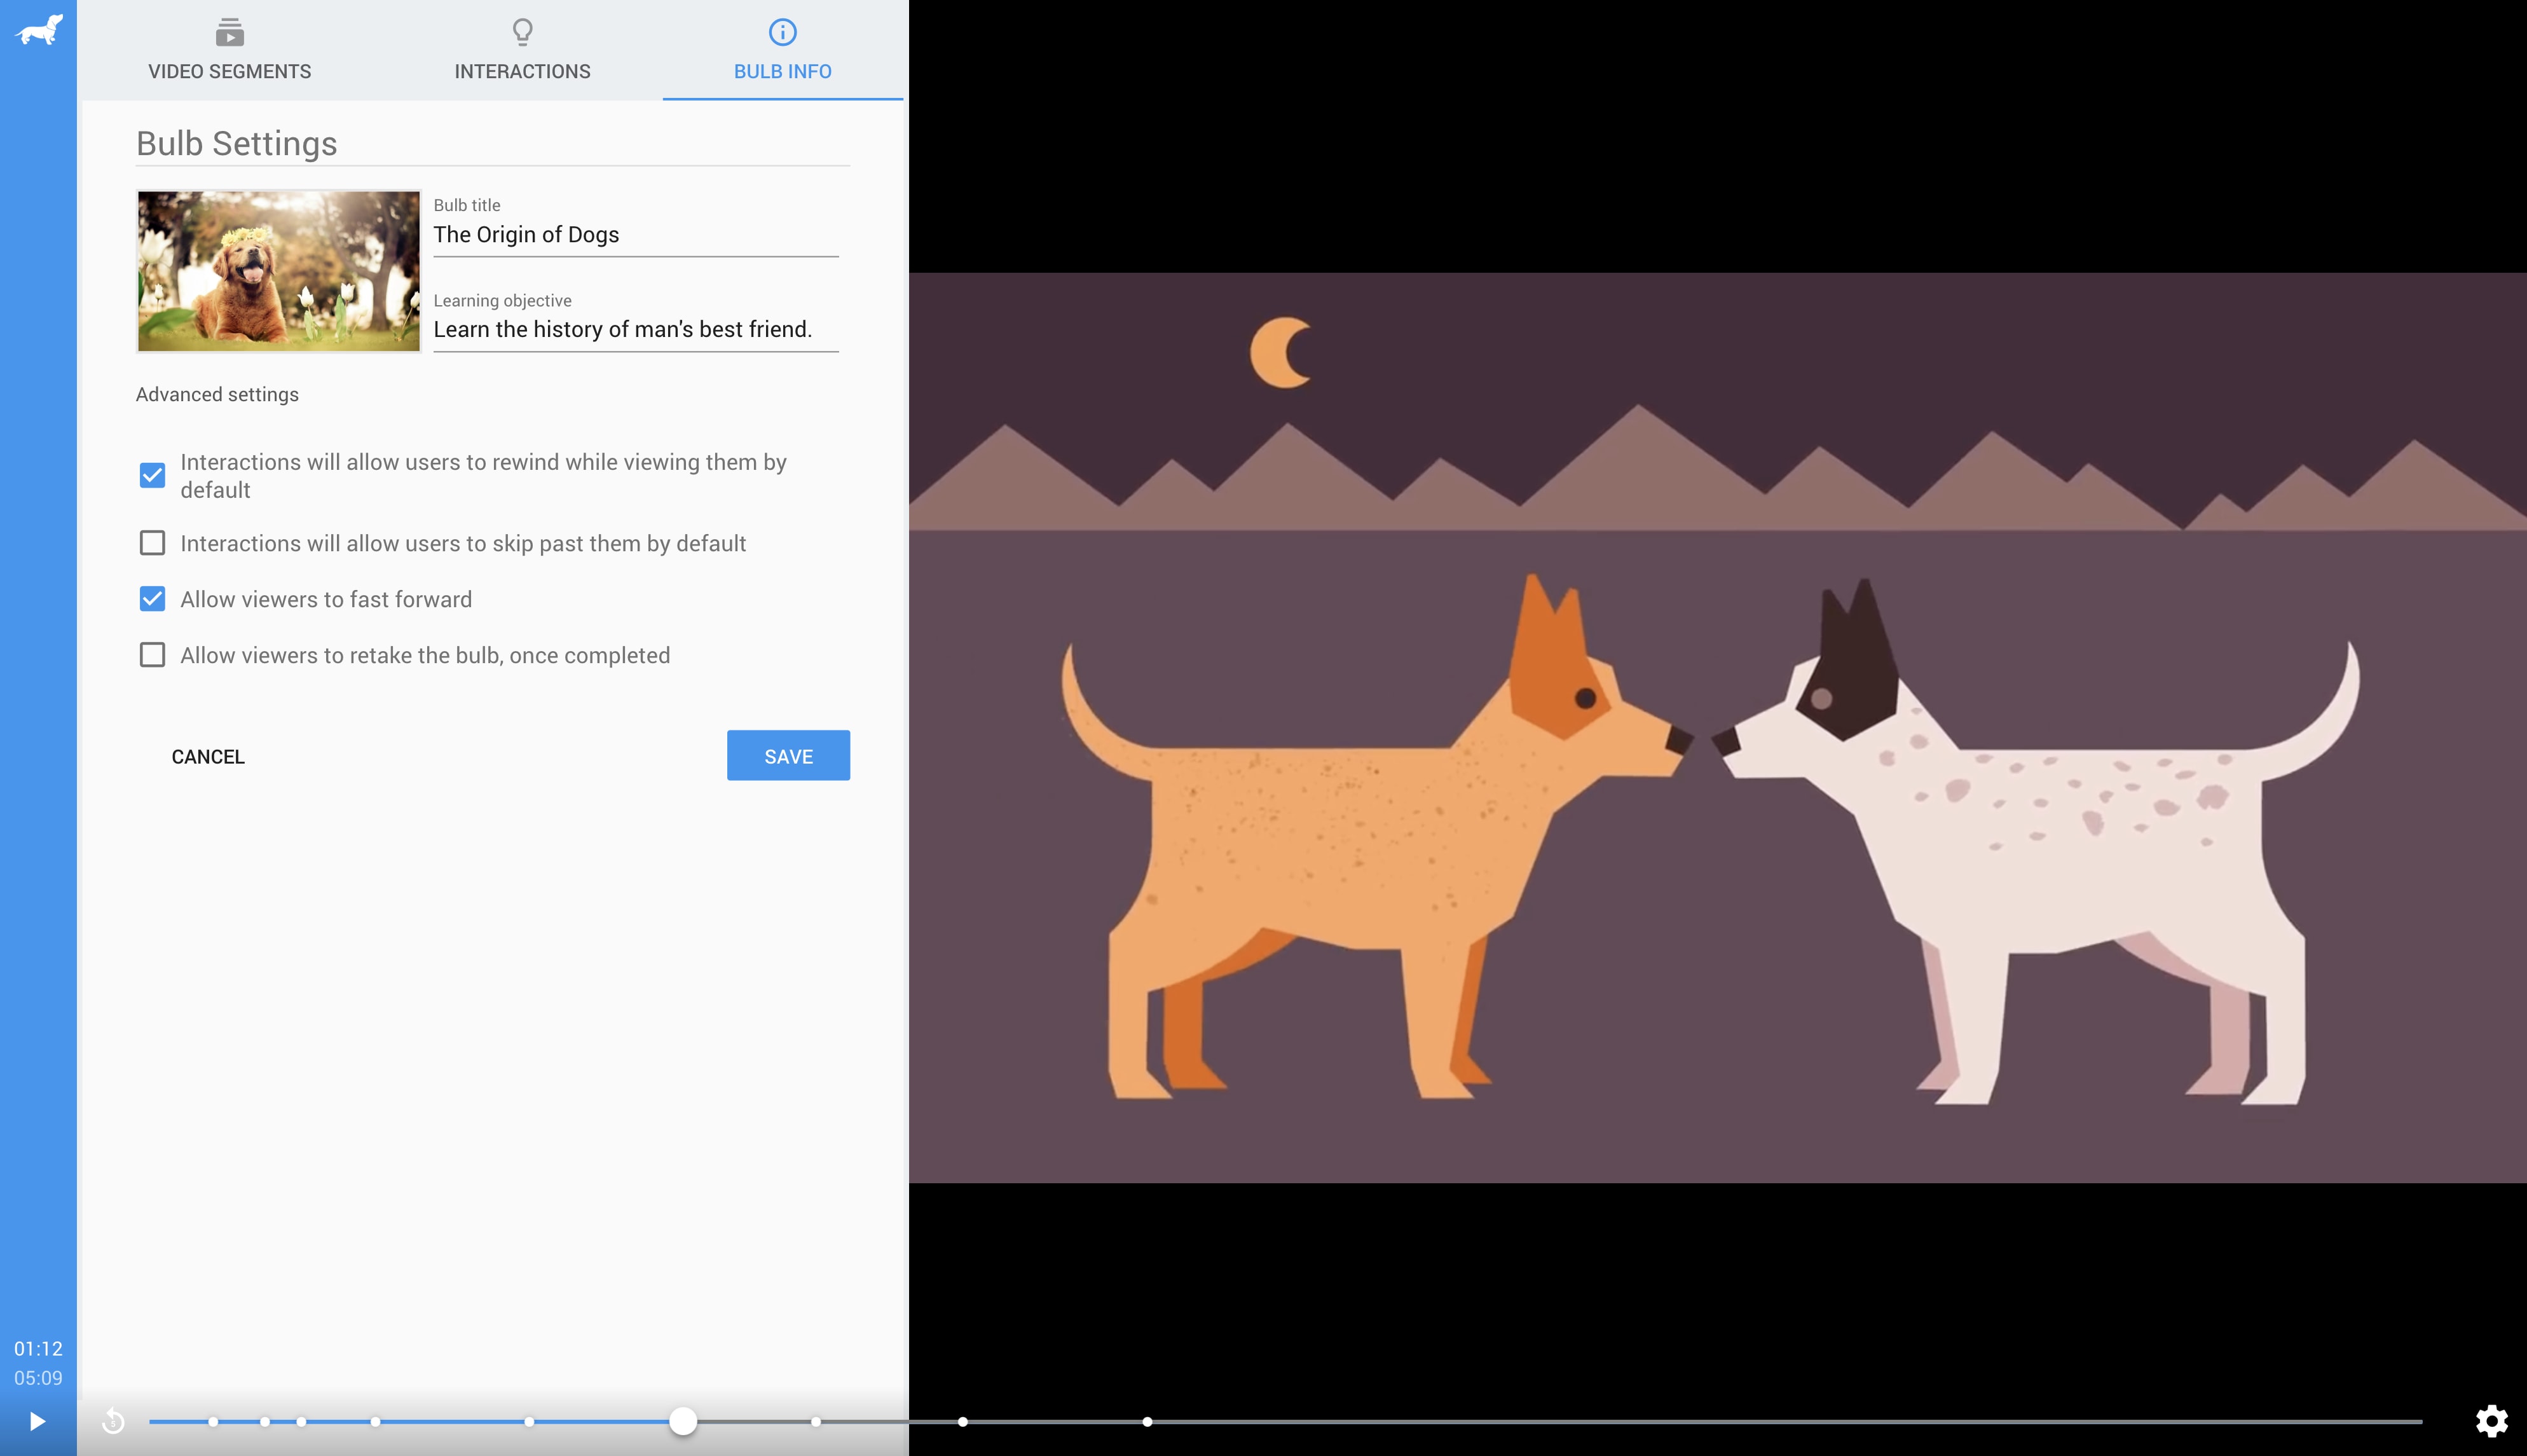Click the video preview of two dogs
Screen dimensions: 2527x1456
tap(1717, 727)
